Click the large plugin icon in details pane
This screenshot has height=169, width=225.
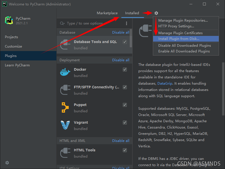(x=145, y=31)
